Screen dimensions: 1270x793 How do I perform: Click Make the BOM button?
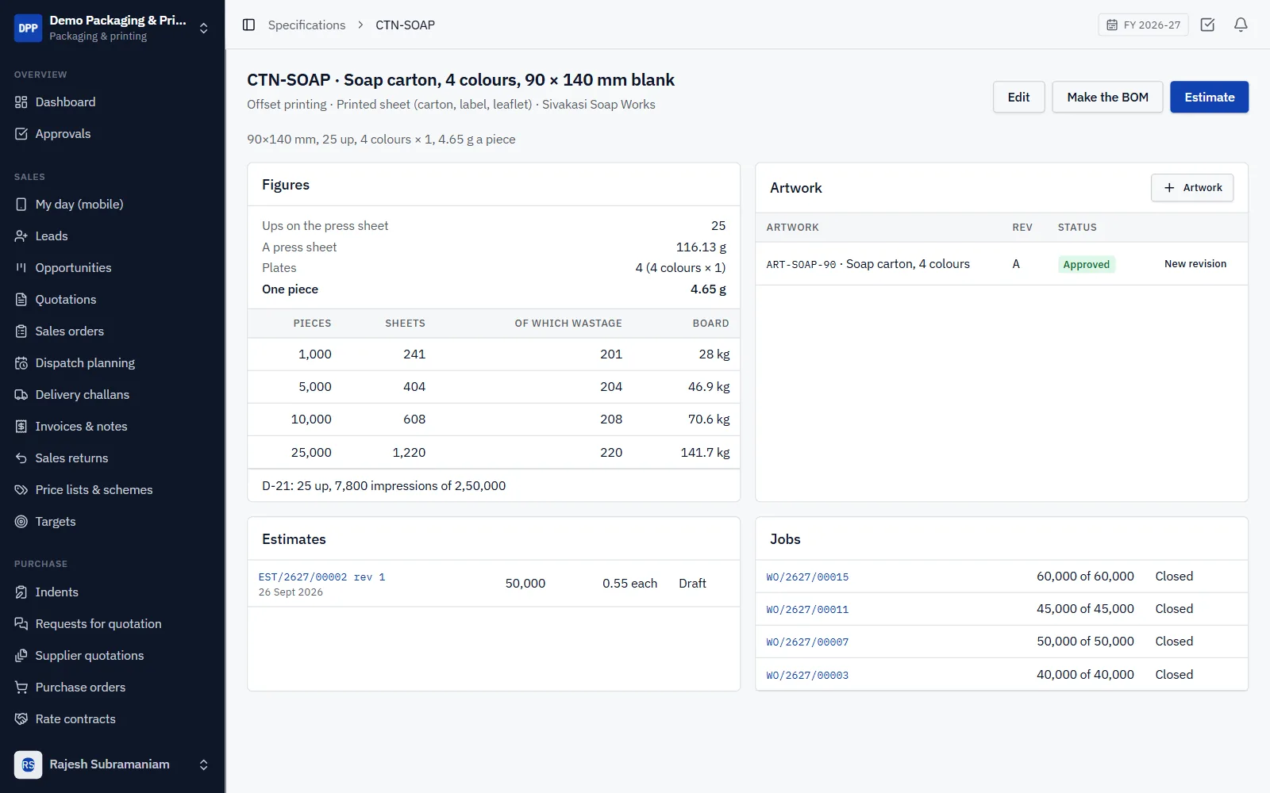pos(1107,97)
